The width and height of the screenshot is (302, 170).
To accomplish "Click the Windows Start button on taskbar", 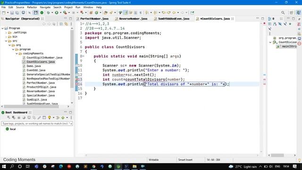I will tap(4, 166).
